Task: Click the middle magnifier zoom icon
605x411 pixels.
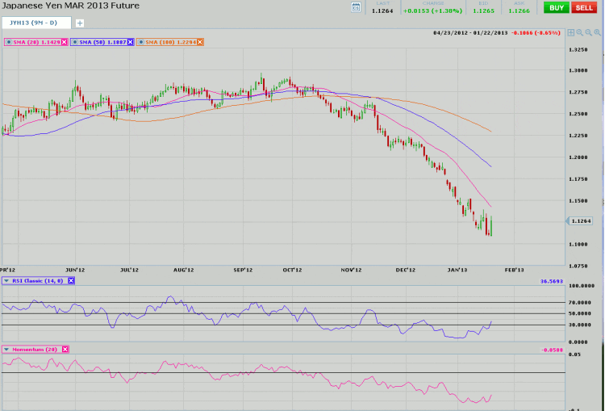Action: pos(588,32)
